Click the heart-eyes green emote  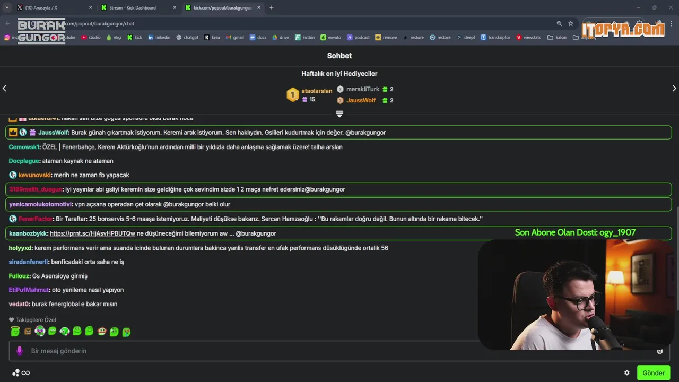coord(126,332)
